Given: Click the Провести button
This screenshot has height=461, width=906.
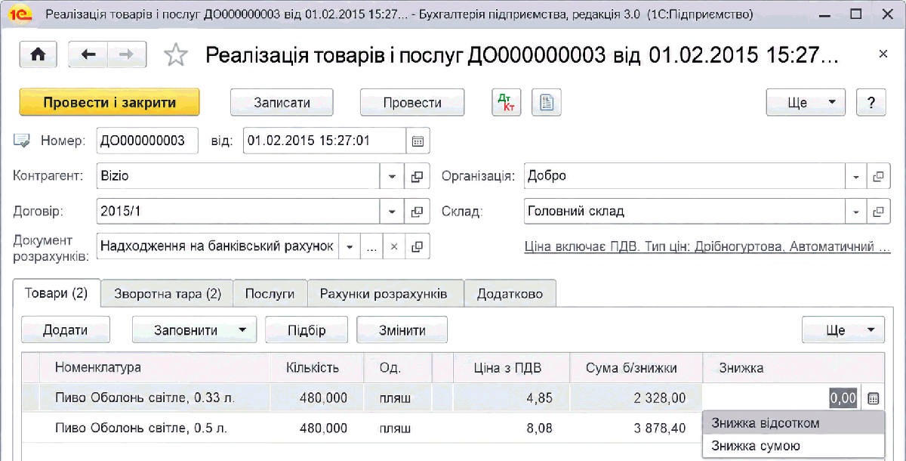Looking at the screenshot, I should [412, 103].
